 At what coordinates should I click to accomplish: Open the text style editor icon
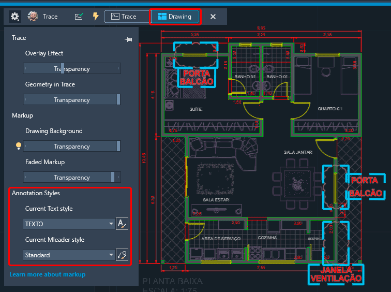(122, 223)
